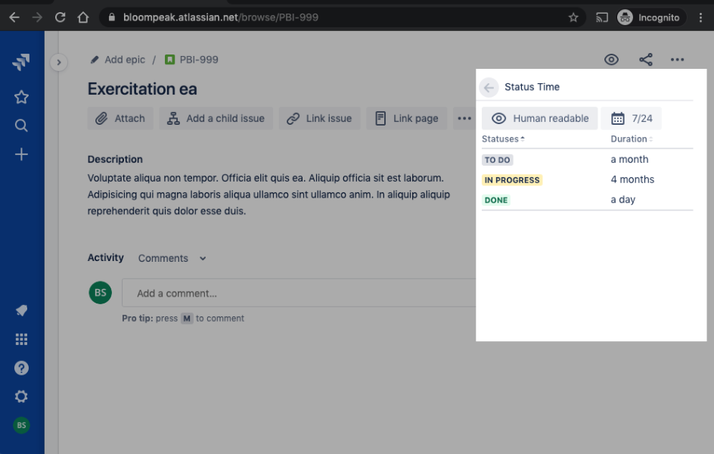Click the create plus icon
The image size is (714, 454).
(x=21, y=154)
